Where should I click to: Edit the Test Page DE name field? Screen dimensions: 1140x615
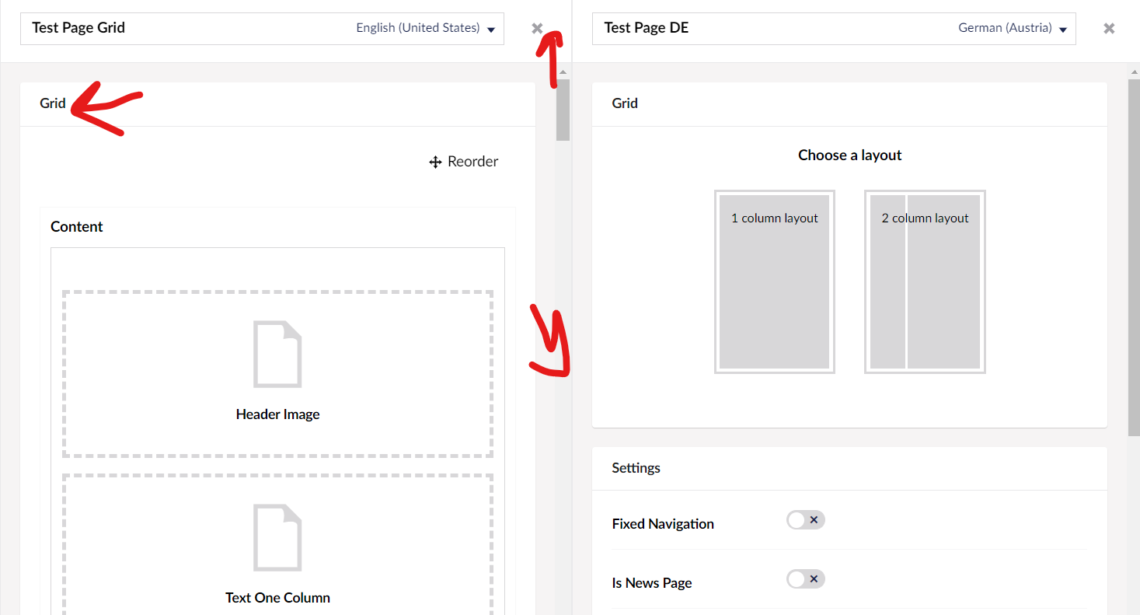tap(738, 28)
